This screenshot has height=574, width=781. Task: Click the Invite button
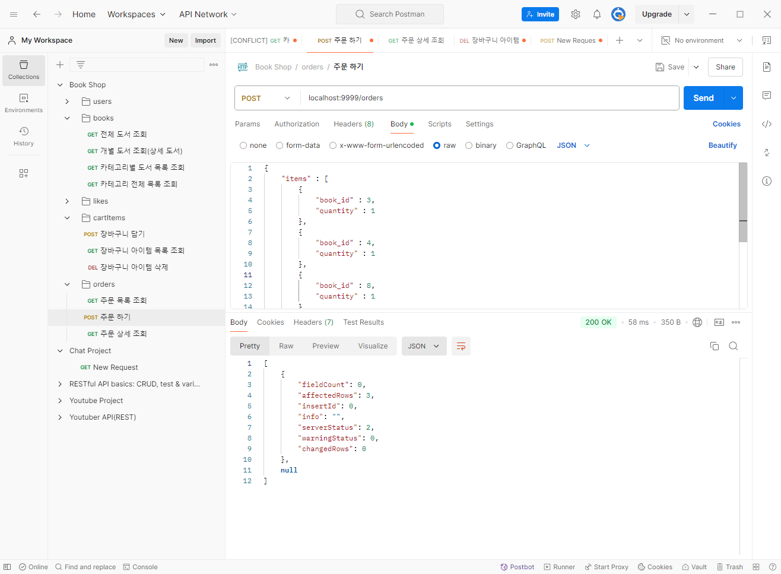[x=540, y=14]
